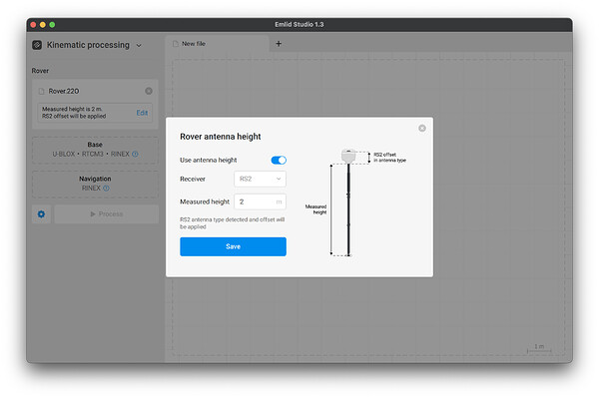
Task: Click the Navigation file drop area
Action: [x=95, y=184]
